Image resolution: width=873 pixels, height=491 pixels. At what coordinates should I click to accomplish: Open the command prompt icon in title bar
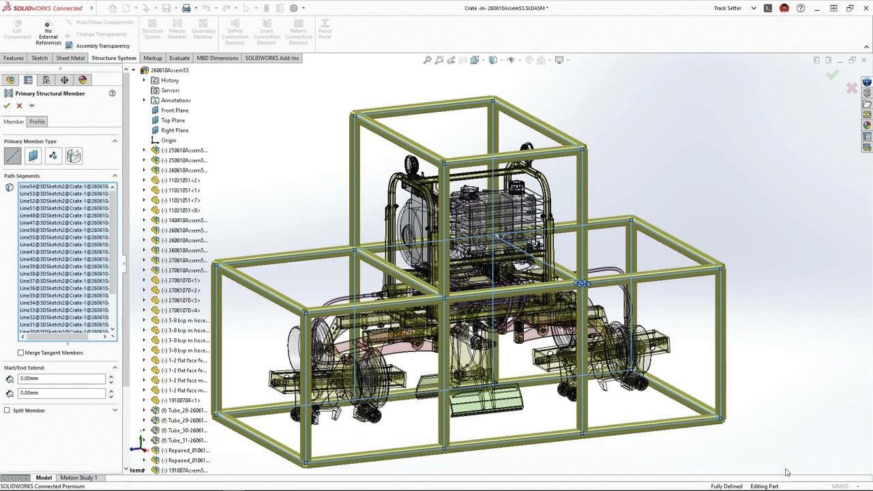pos(768,8)
